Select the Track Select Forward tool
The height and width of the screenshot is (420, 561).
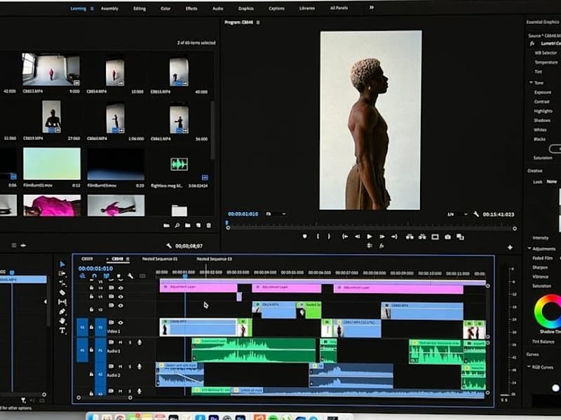tap(62, 274)
